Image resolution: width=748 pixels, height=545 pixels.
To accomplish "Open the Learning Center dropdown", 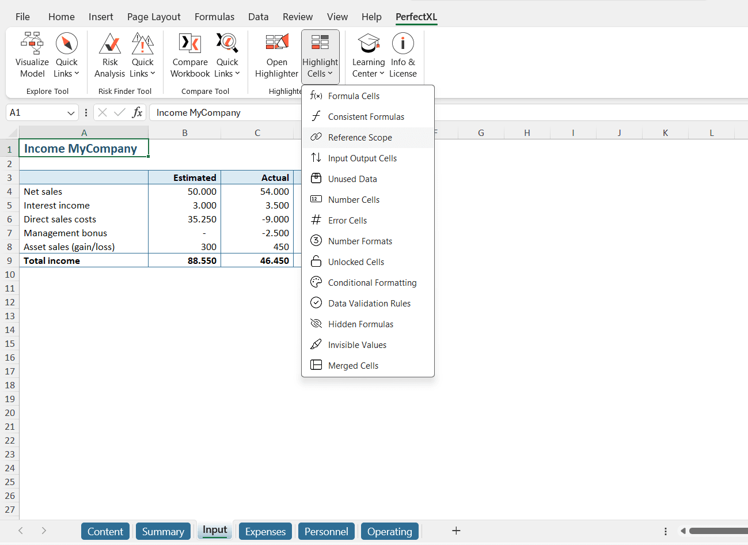I will point(368,56).
